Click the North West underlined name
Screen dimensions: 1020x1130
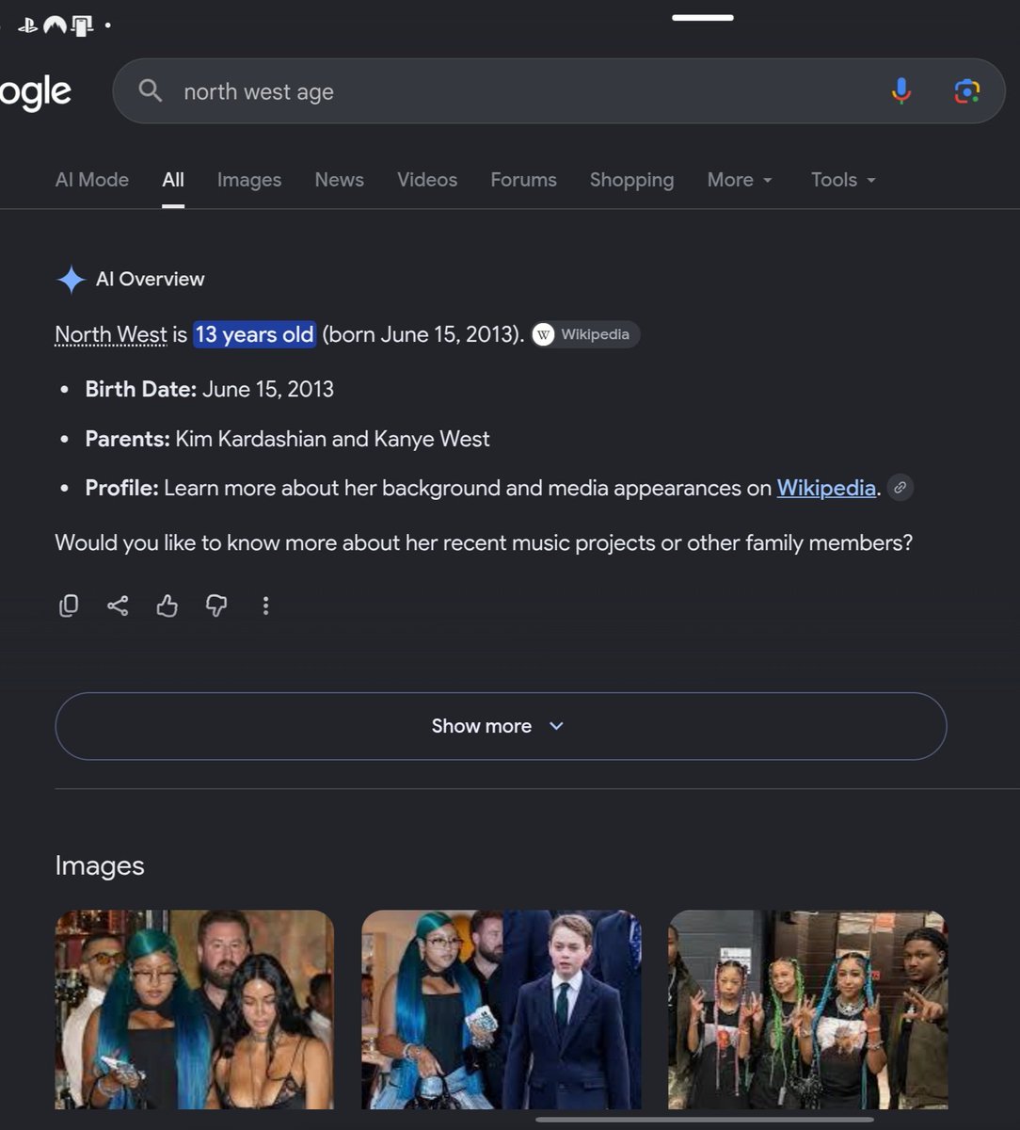coord(110,334)
